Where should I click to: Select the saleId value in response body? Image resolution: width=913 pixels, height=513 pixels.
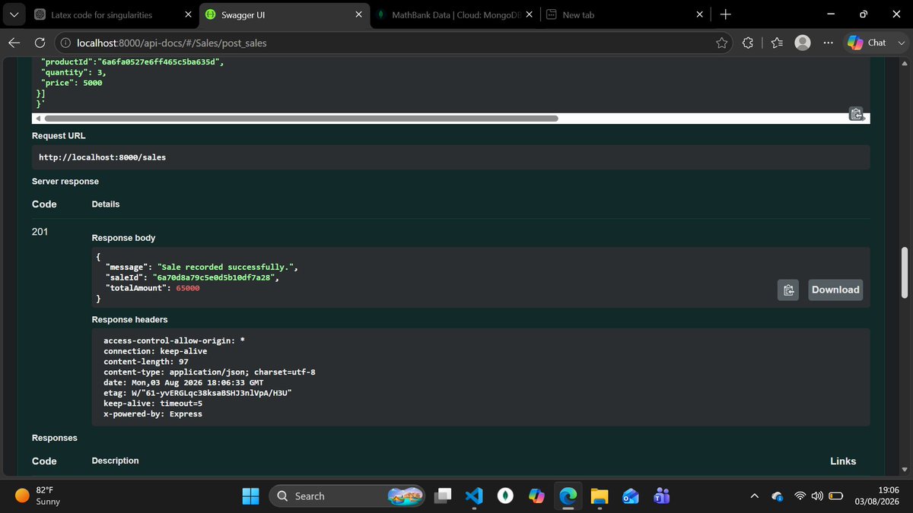[x=215, y=278]
